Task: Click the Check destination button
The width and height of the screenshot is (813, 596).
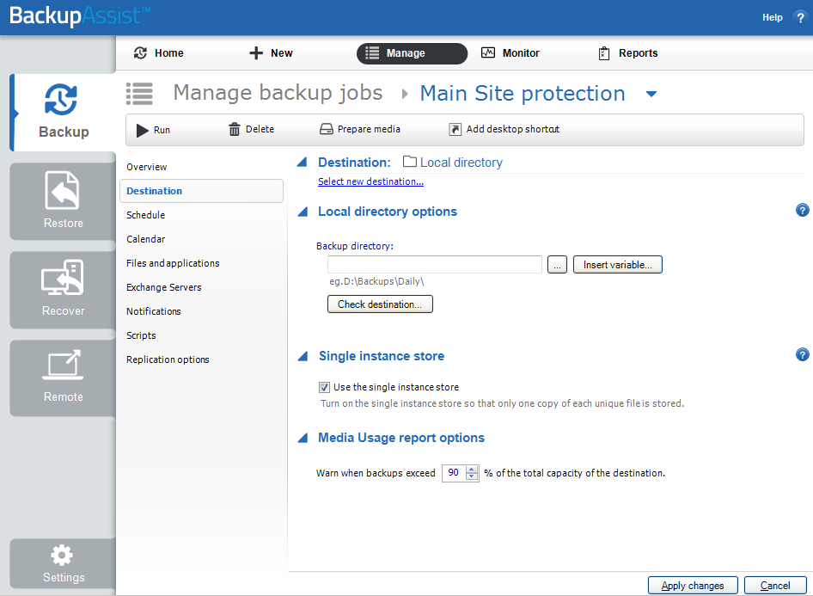Action: 380,304
